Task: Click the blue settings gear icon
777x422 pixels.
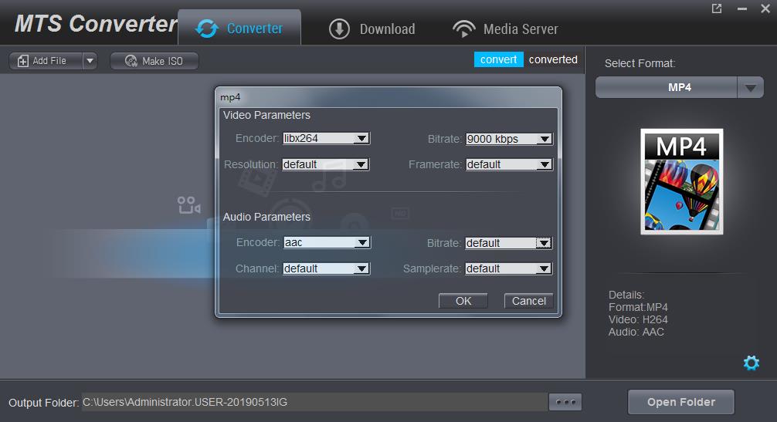Action: pyautogui.click(x=751, y=363)
